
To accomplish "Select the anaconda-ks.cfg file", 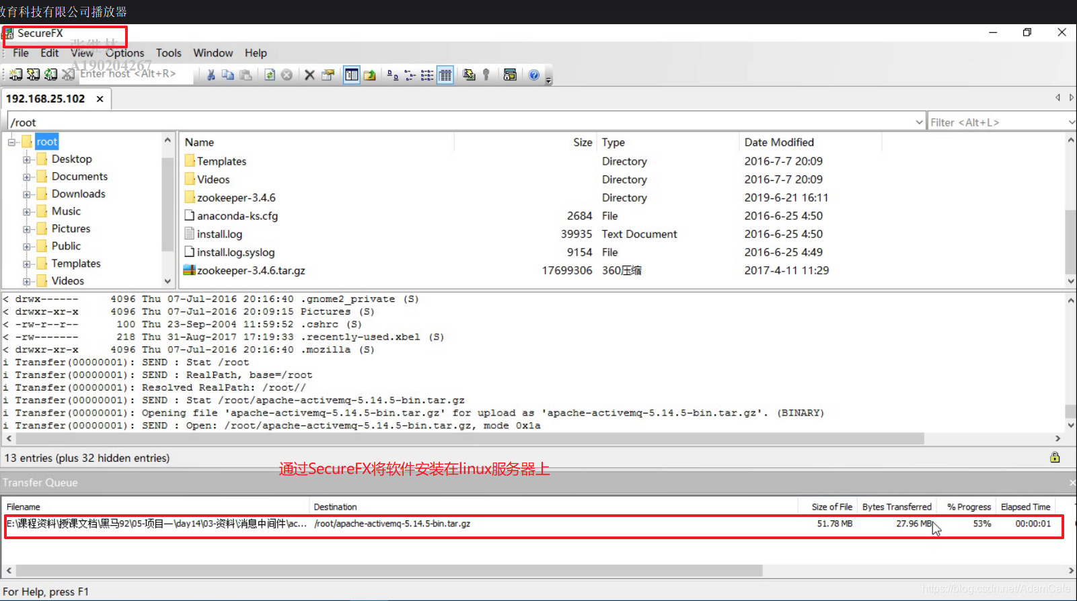I will pos(237,216).
